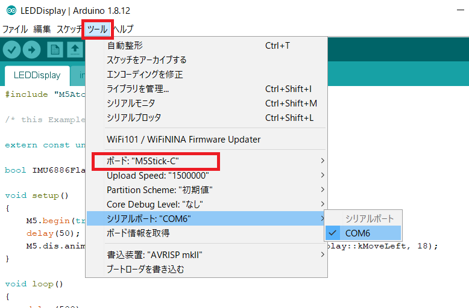
Task: Open the 編集 menu
Action: point(42,29)
